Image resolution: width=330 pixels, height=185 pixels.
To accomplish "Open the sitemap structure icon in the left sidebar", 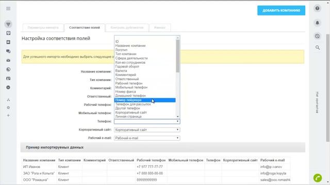I will tap(8, 100).
